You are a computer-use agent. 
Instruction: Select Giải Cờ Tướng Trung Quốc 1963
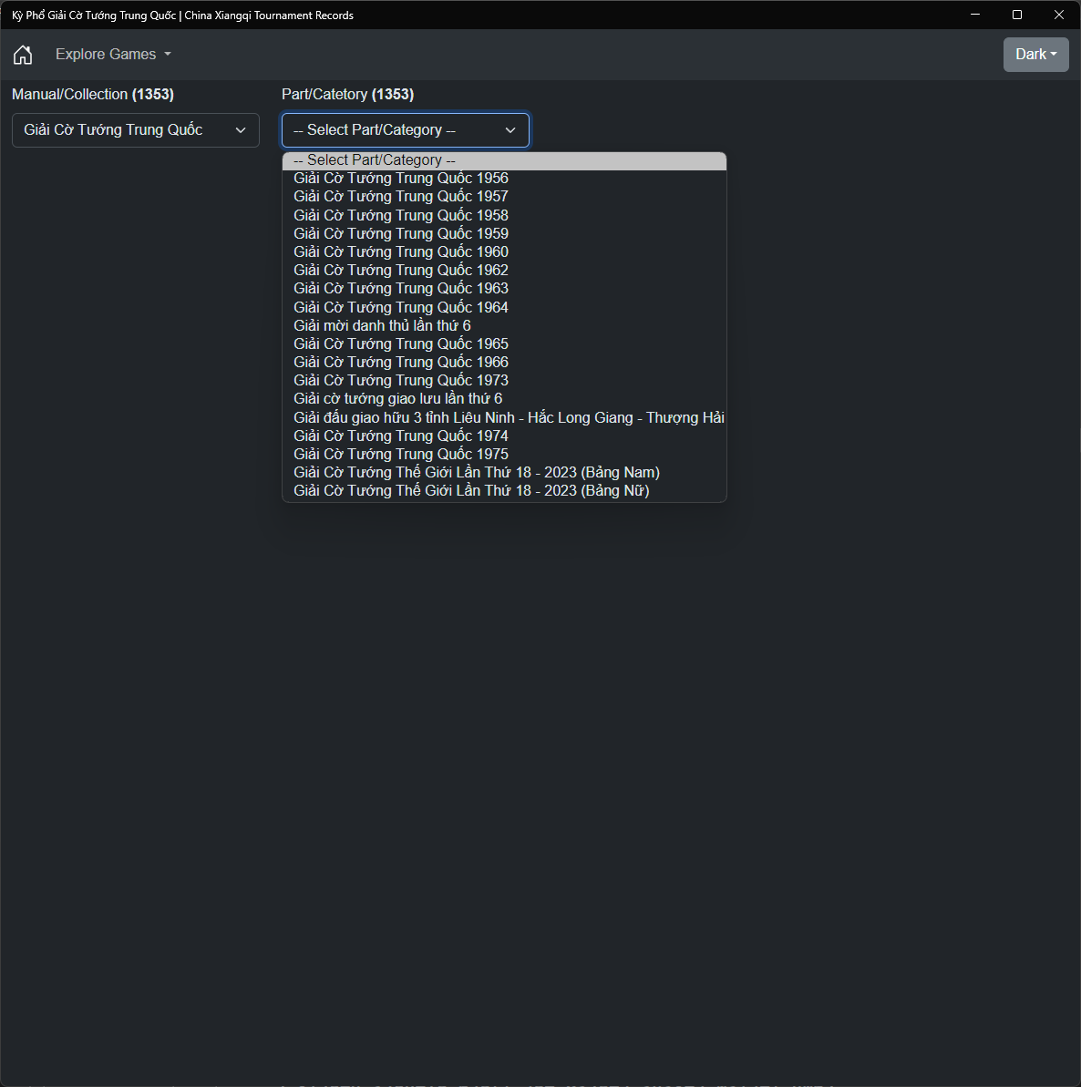tap(504, 289)
